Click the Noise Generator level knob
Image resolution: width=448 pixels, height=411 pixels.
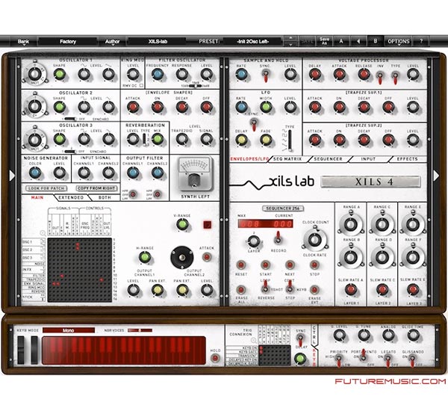click(x=59, y=173)
